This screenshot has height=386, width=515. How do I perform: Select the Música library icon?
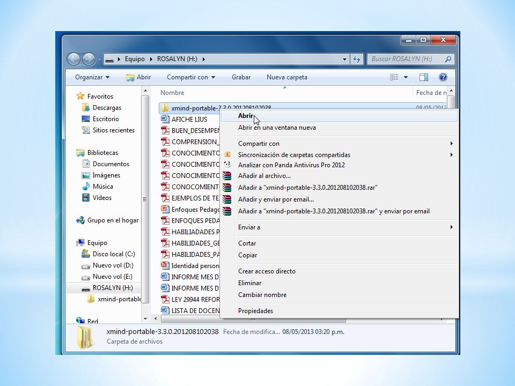click(86, 187)
